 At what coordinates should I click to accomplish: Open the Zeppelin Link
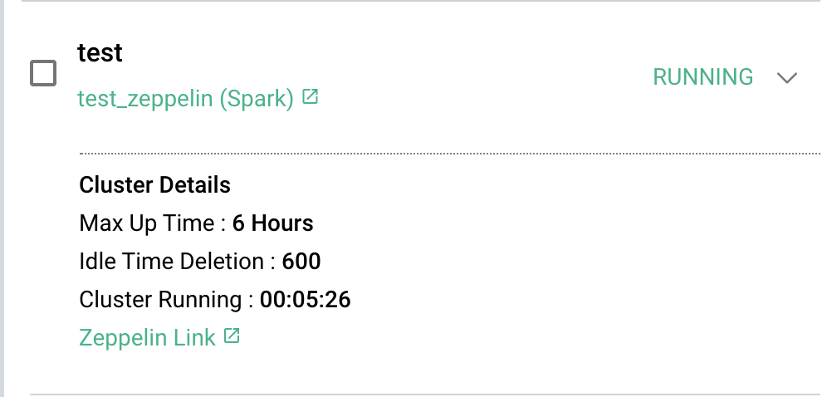(147, 337)
